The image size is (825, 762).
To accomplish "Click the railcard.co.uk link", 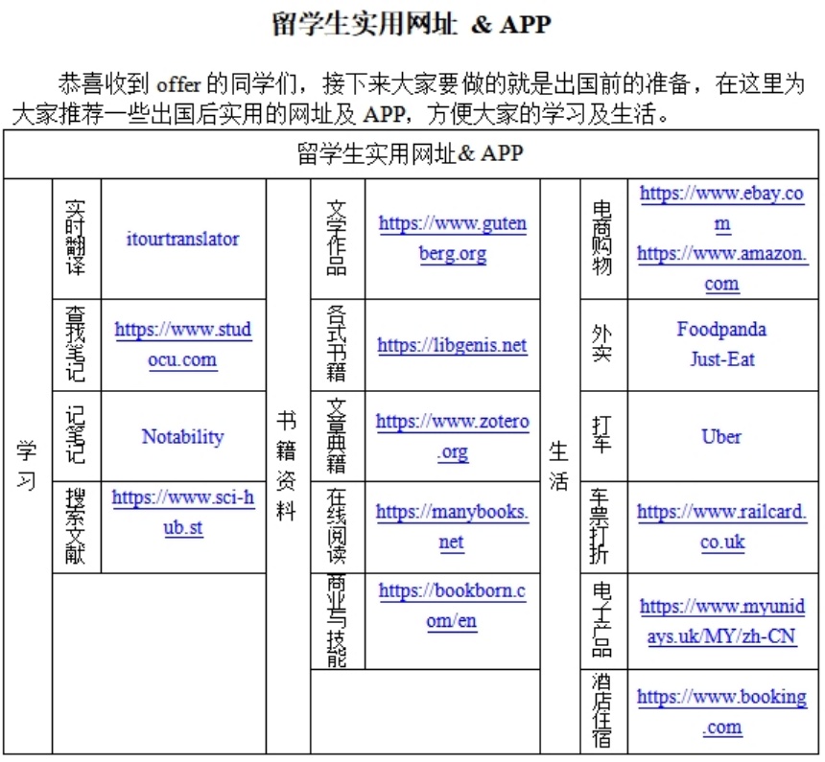I will tap(721, 513).
